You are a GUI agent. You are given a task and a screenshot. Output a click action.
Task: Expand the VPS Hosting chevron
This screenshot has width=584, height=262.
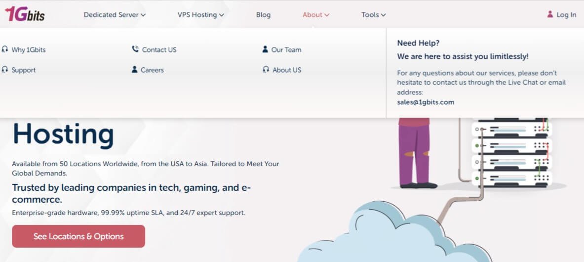222,15
